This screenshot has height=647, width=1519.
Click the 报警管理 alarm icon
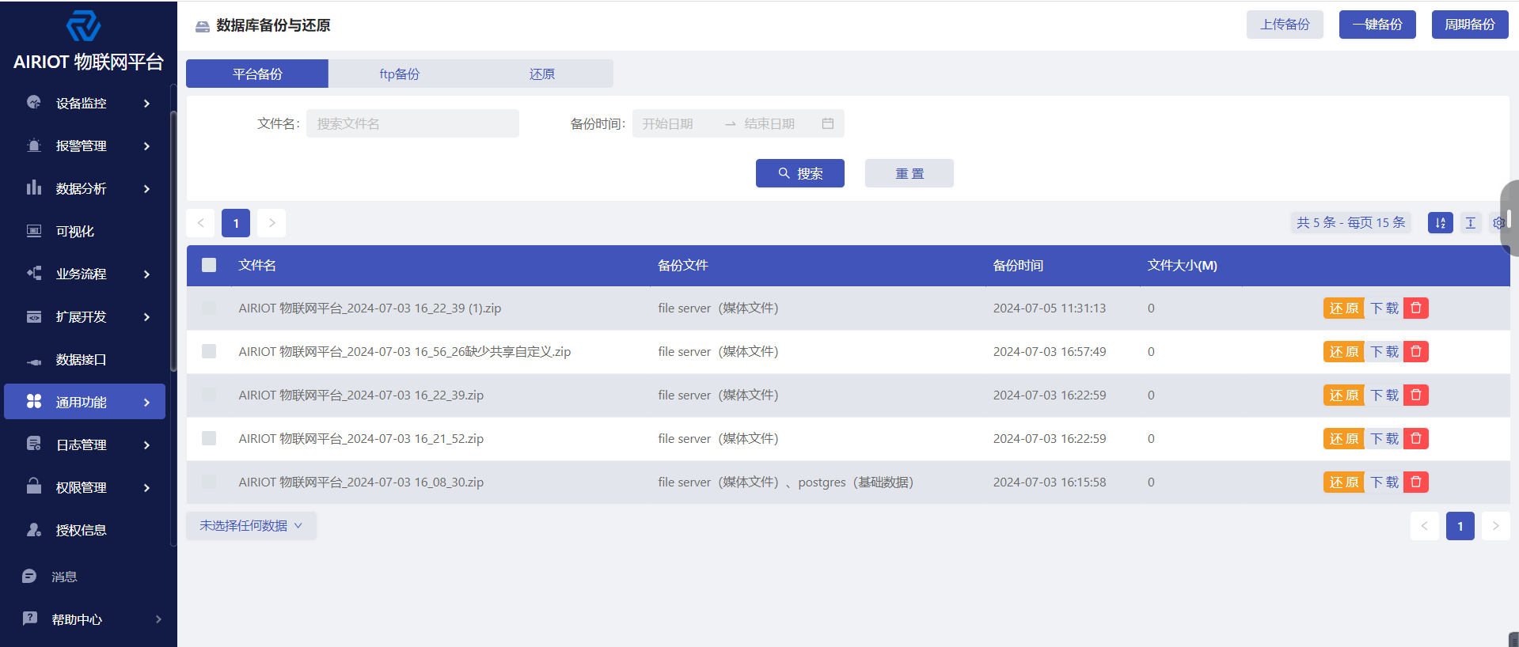pyautogui.click(x=34, y=145)
